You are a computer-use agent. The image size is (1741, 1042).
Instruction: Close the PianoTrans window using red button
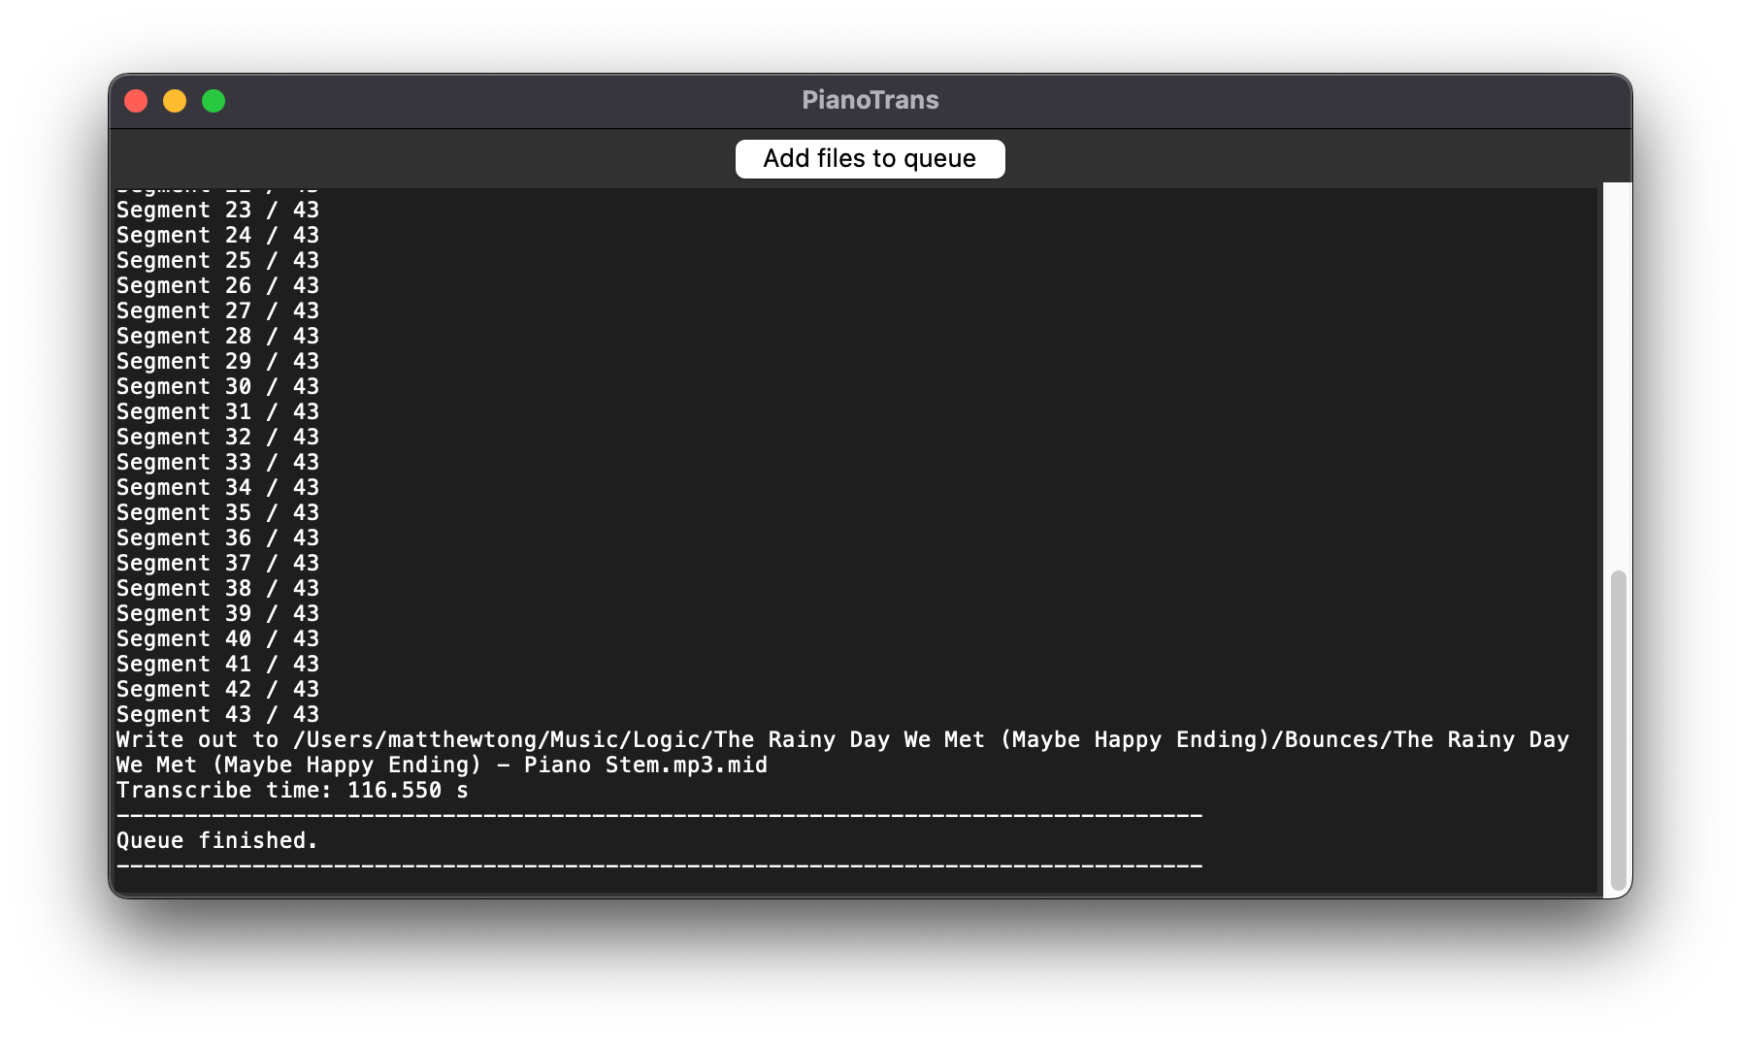[136, 101]
